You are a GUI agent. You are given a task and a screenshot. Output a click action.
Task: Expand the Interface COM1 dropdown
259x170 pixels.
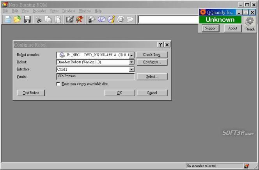click(x=131, y=69)
